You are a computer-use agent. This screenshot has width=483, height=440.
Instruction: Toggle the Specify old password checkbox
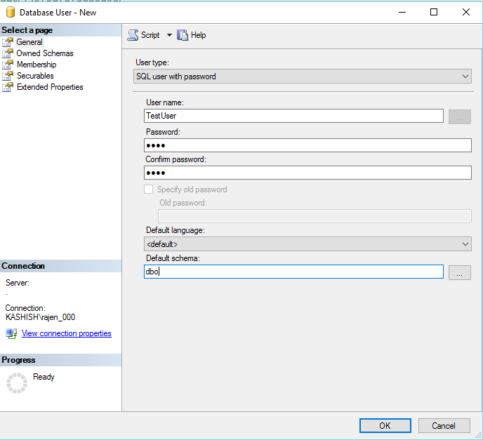(149, 189)
